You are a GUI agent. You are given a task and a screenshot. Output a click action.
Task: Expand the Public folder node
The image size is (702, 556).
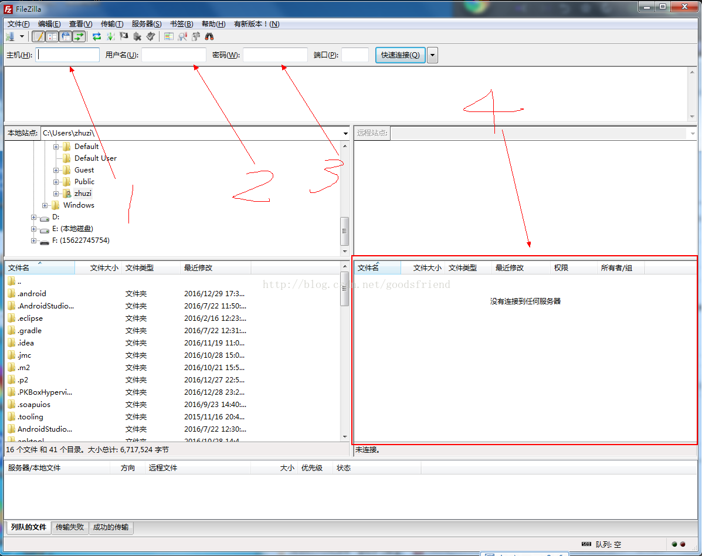tap(56, 182)
